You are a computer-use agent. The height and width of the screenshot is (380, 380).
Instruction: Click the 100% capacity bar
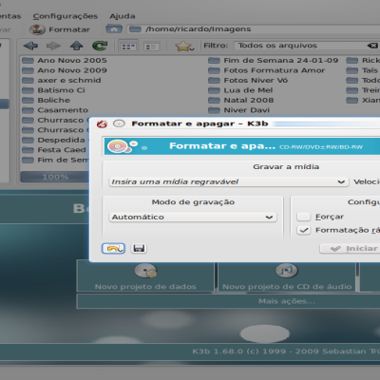point(54,177)
